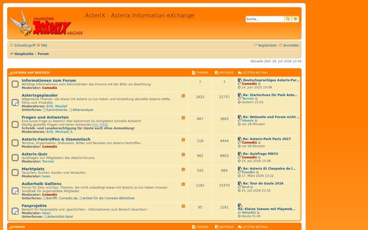Click the ASTERIX AUF DEUTSCH category header
Screen dimensions: 368x230
(31, 73)
